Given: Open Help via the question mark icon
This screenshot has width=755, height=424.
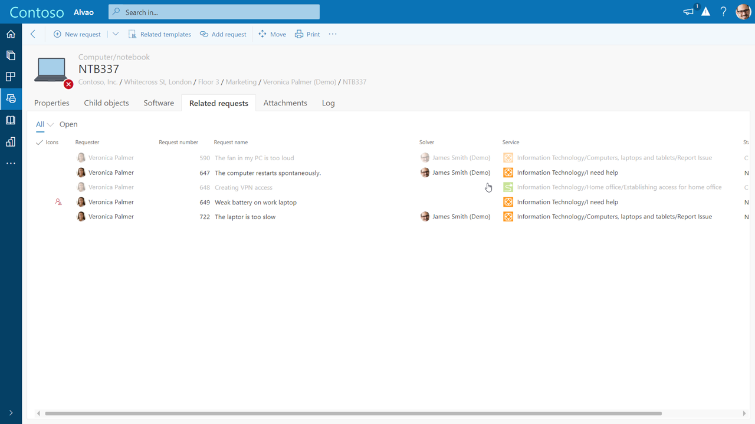Looking at the screenshot, I should pyautogui.click(x=723, y=11).
